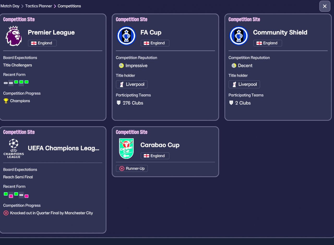
Task: Click the knocked-out red cross icon
Action: [x=6, y=213]
